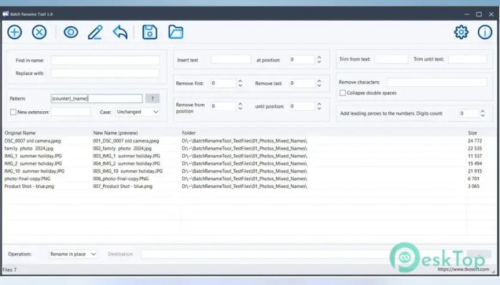Viewport: 500px width, 285px height.
Task: Select row DSC_0007 old camera.jpeg
Action: [249, 140]
